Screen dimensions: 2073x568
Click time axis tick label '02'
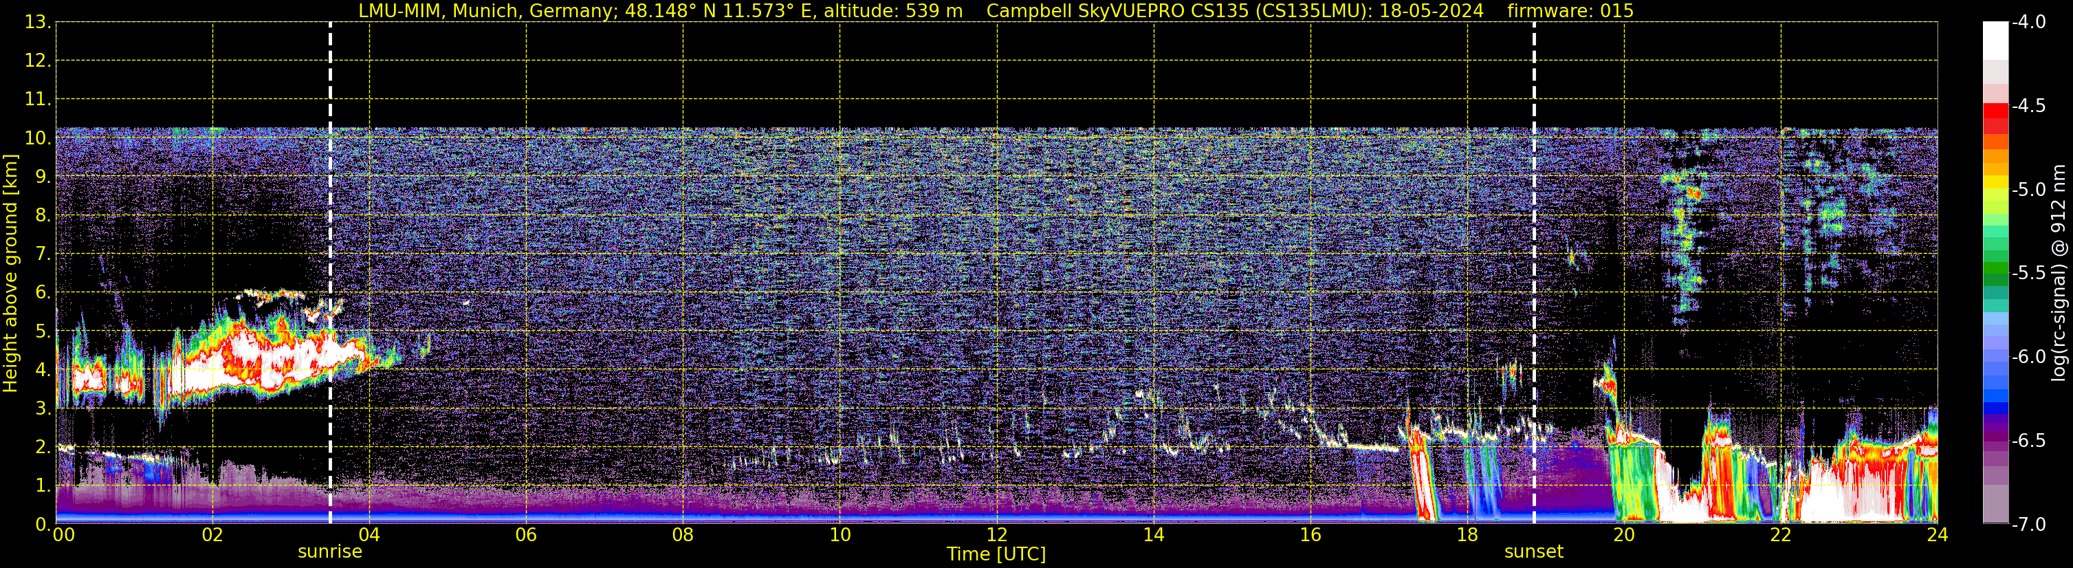(212, 535)
